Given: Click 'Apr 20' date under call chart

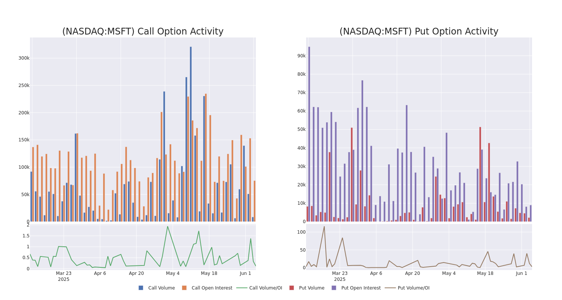Looking at the screenshot, I should [x=136, y=273].
